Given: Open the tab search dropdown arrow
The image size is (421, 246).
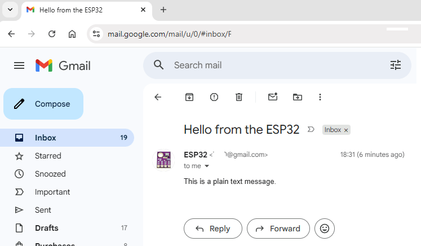Looking at the screenshot, I should point(10,10).
